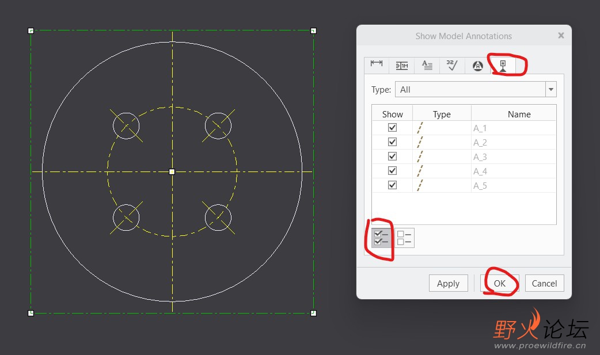Click the Apply button
Screen dimensions: 600x355
coord(448,283)
